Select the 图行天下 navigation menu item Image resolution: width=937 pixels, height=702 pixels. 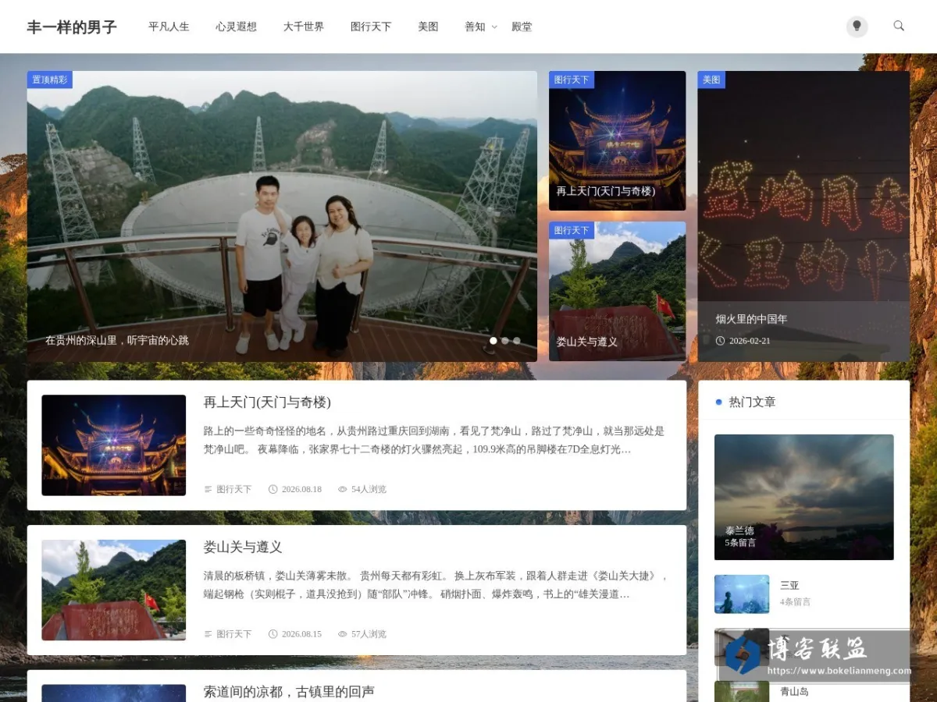371,27
